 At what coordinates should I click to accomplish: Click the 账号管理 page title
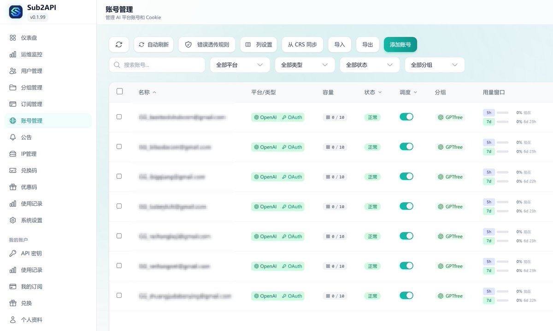coord(119,9)
